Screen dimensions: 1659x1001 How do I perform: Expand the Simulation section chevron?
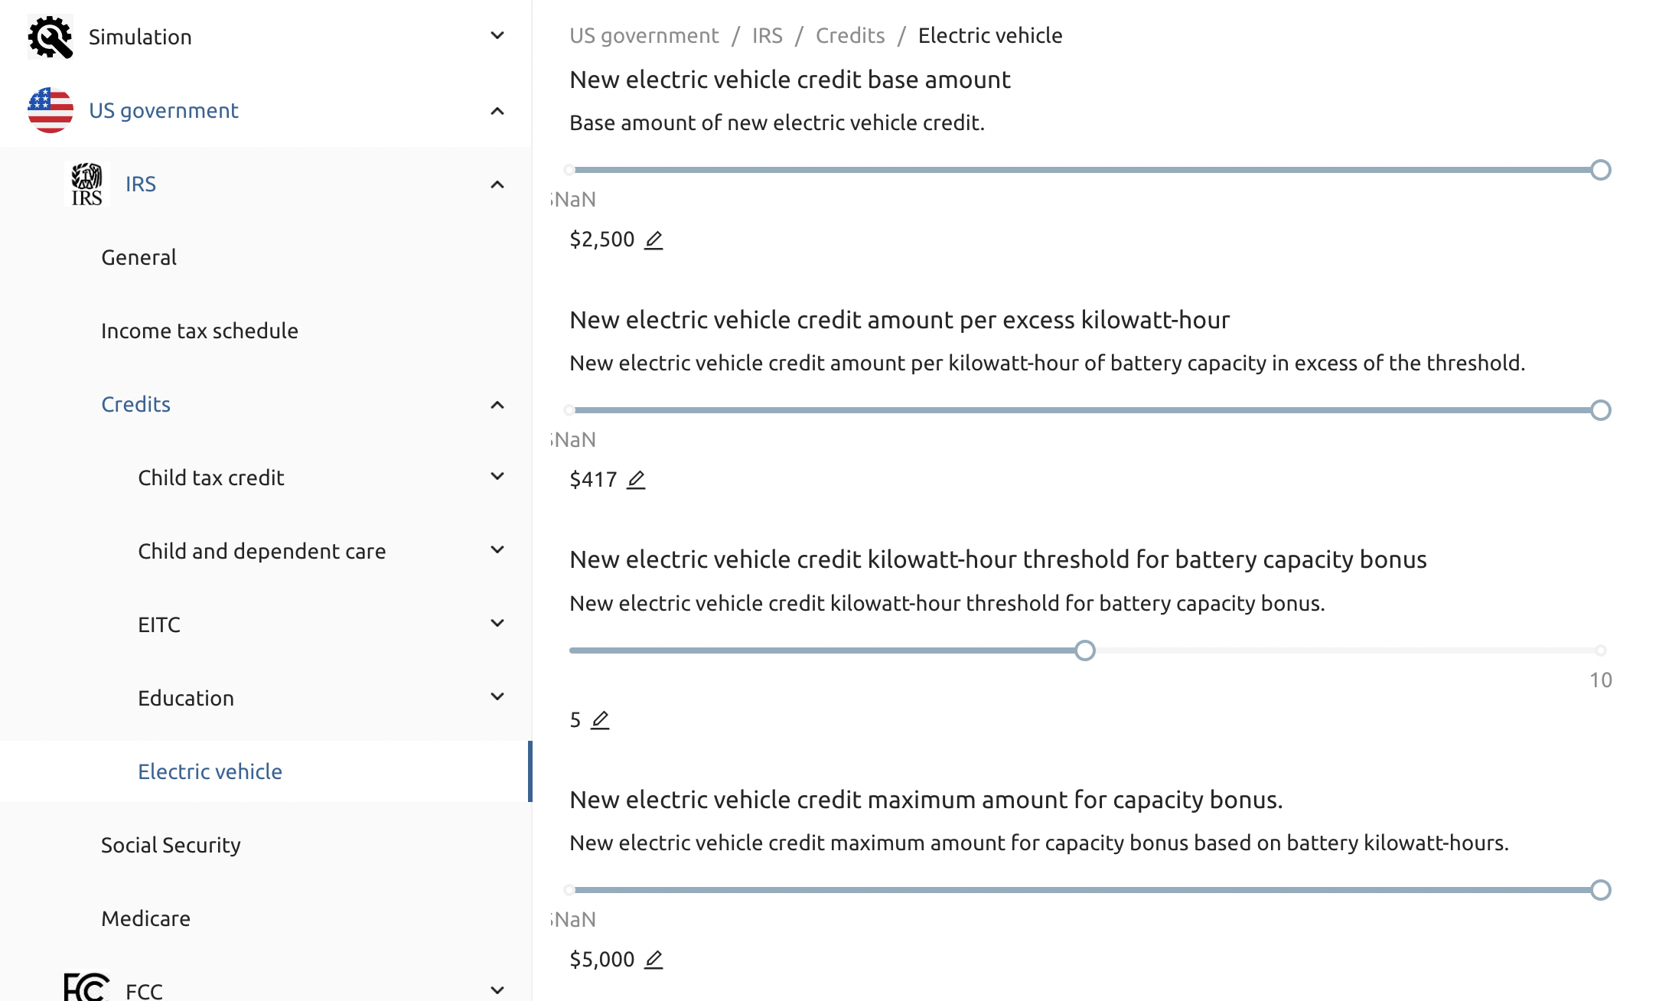(497, 36)
